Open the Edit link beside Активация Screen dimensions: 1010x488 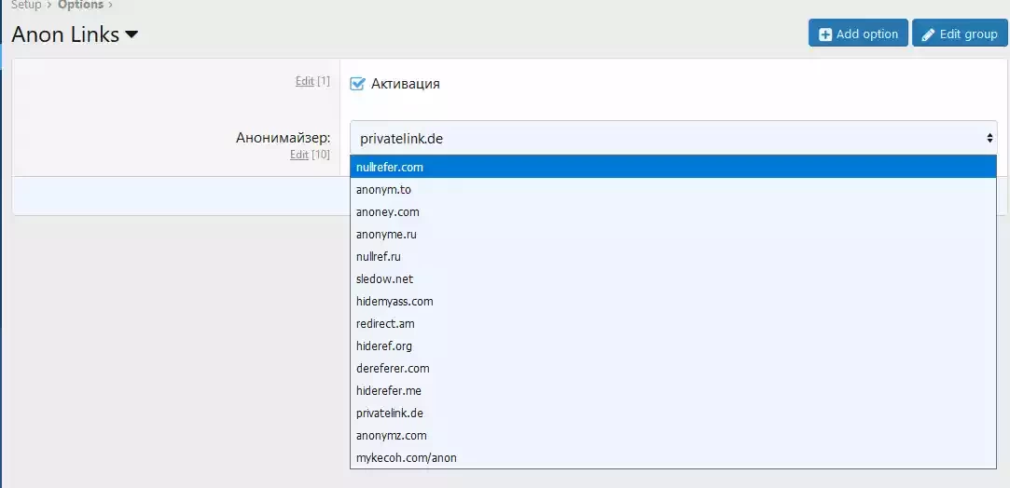305,81
